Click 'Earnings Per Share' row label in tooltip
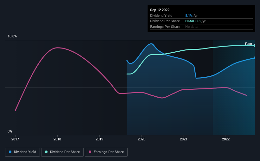This screenshot has height=161, width=260. point(165,27)
